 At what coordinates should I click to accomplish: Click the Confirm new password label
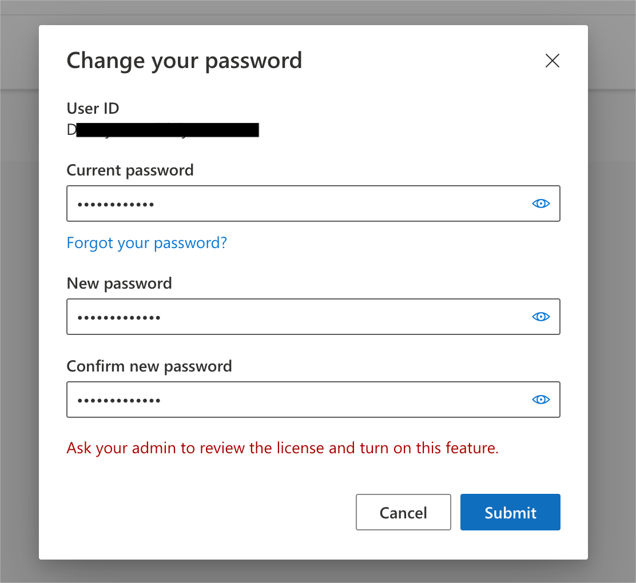click(149, 366)
